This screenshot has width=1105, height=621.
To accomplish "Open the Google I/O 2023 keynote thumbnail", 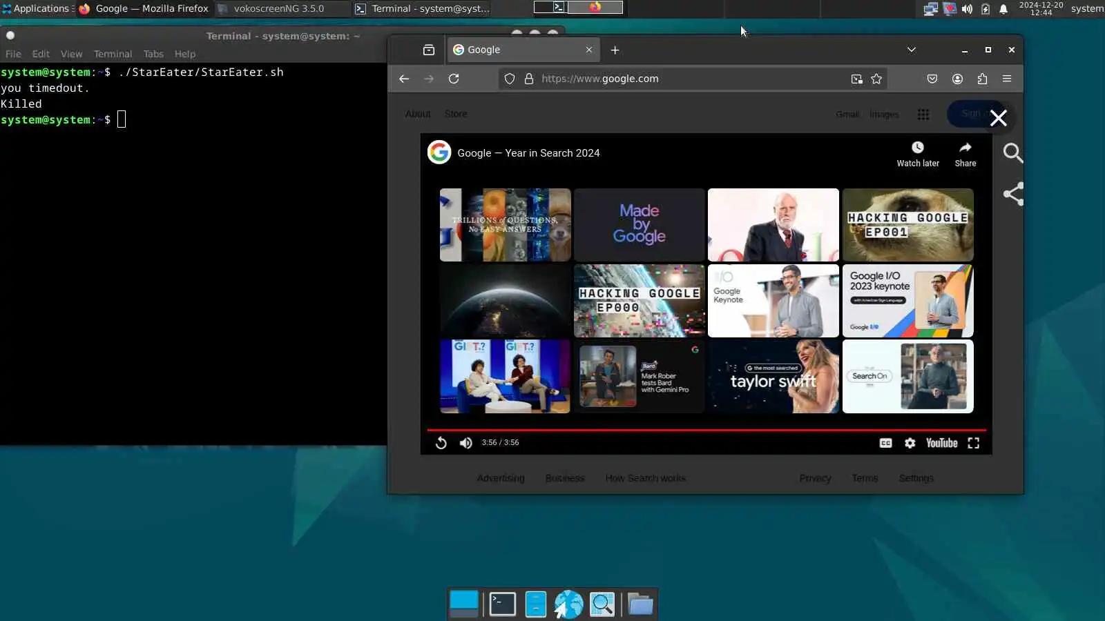I will (908, 301).
